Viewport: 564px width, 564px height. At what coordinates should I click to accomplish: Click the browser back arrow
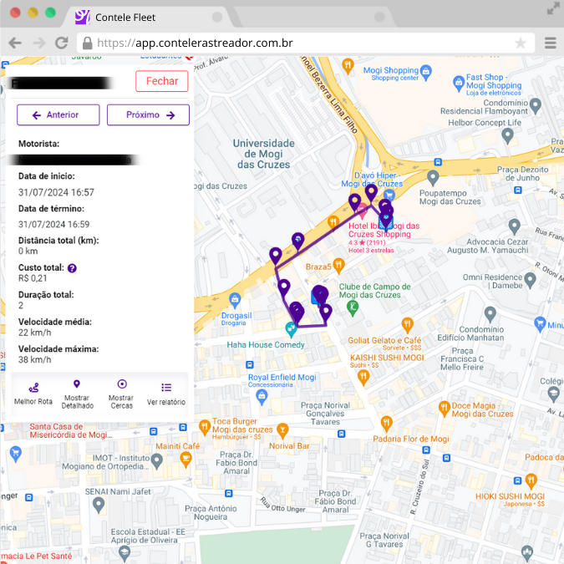click(x=15, y=43)
